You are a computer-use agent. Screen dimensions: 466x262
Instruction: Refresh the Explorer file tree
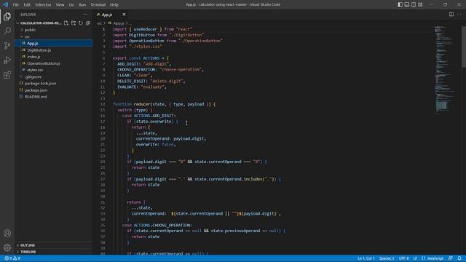pos(81,23)
